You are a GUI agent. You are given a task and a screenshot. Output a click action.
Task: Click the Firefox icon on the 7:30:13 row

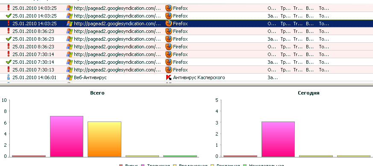[169, 70]
